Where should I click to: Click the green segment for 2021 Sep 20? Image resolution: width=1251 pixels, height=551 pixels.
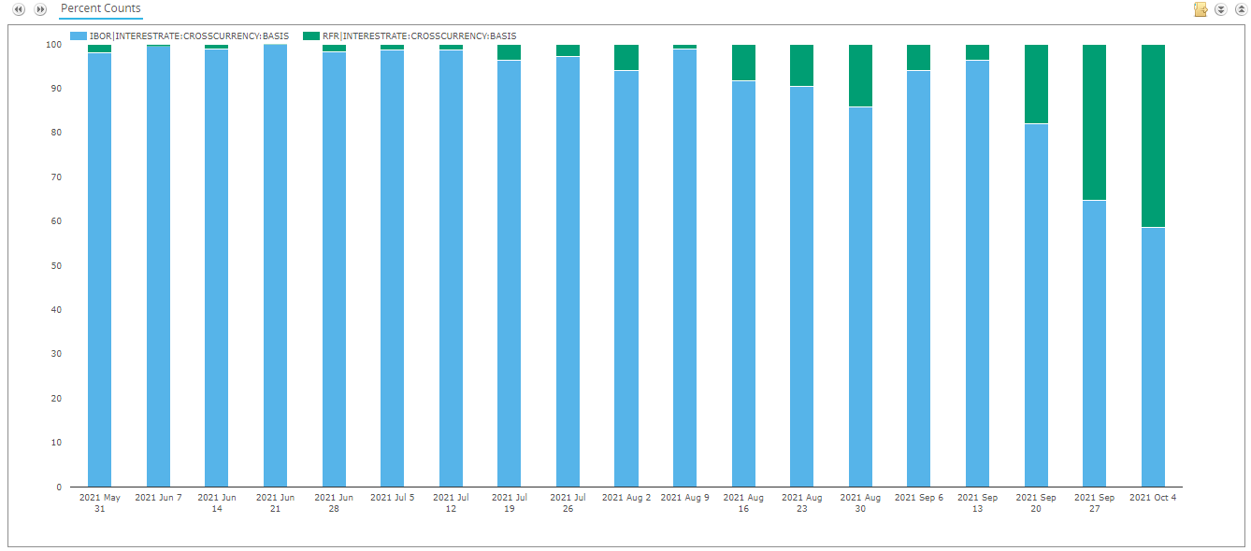click(x=1036, y=84)
